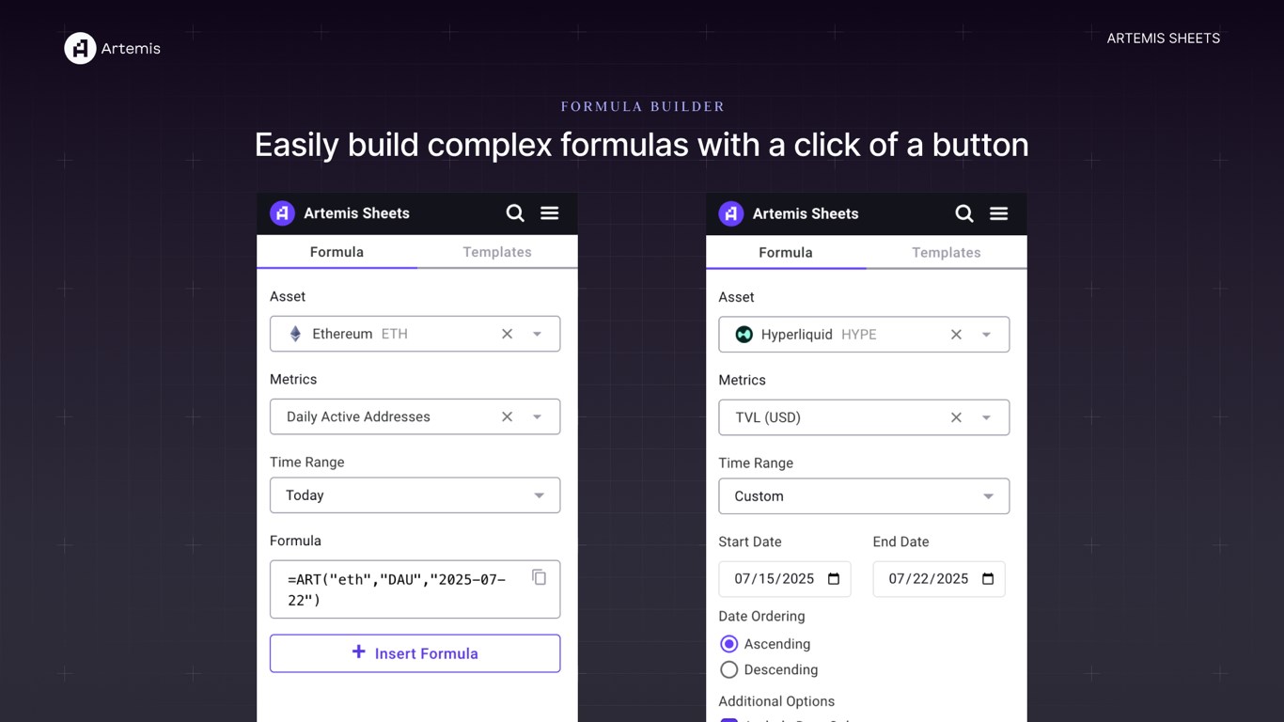This screenshot has height=722, width=1284.
Task: Click the plus icon on Insert Formula
Action: pos(358,651)
